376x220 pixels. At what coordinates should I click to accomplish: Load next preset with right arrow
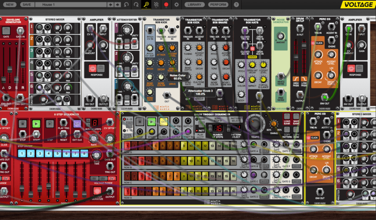118,4
